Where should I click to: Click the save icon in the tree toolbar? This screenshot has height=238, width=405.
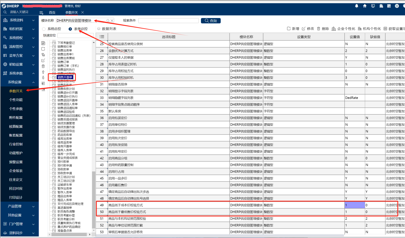coord(43,43)
